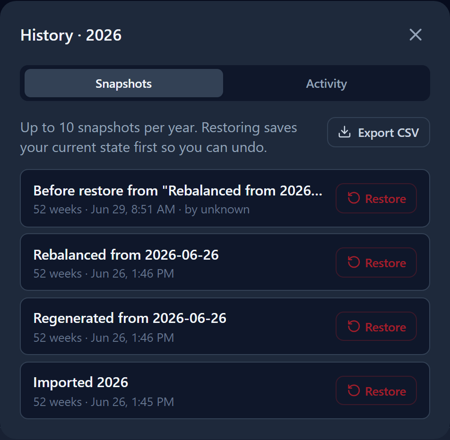The width and height of the screenshot is (450, 440).
Task: Select the Imported 2026 snapshot title
Action: 81,382
